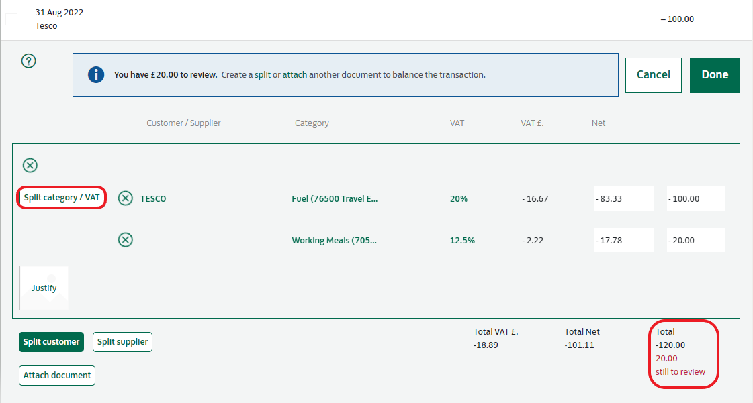Cancel the transaction edit

(x=653, y=74)
